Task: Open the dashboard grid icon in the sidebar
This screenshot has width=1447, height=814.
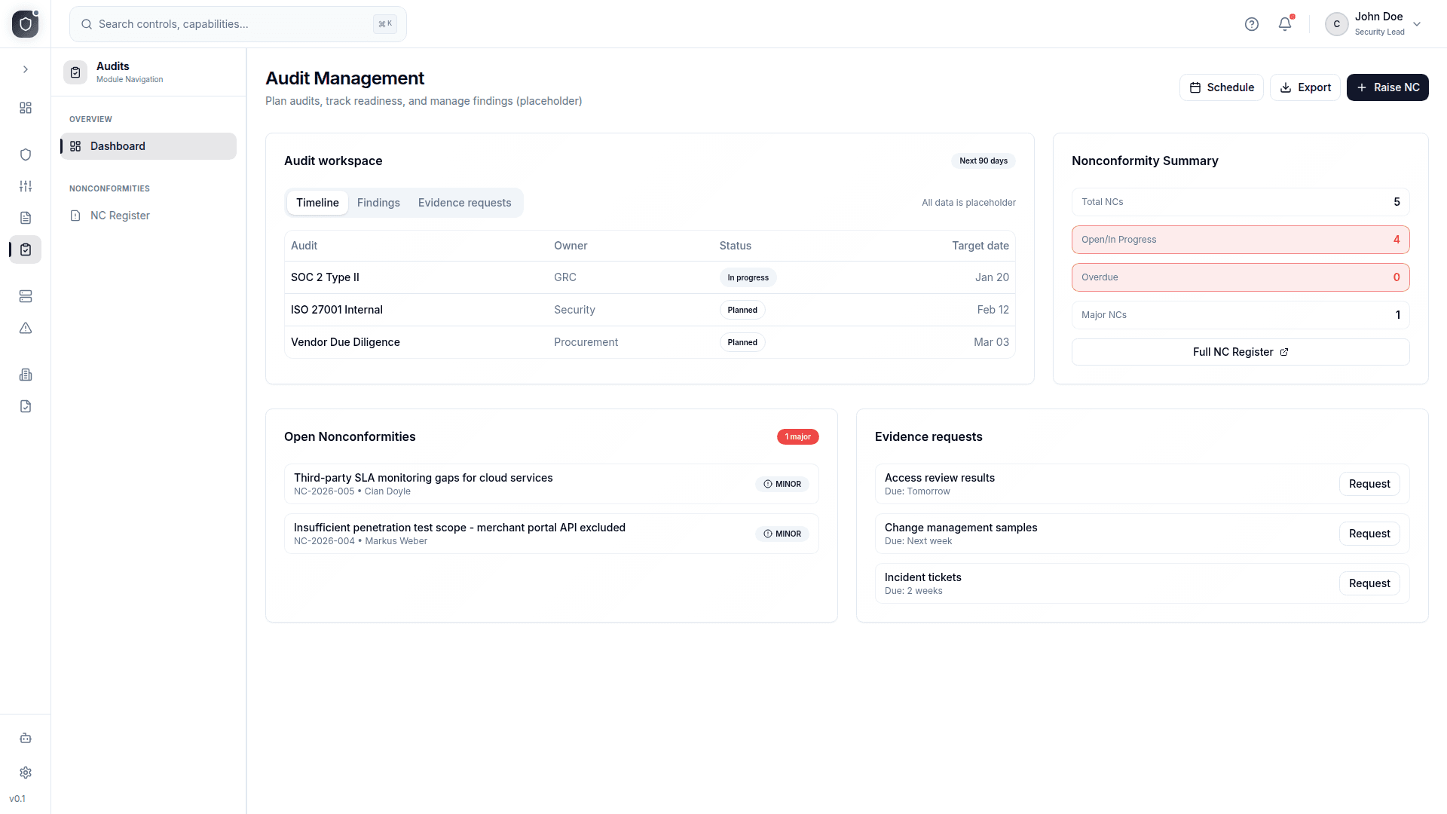Action: [26, 108]
